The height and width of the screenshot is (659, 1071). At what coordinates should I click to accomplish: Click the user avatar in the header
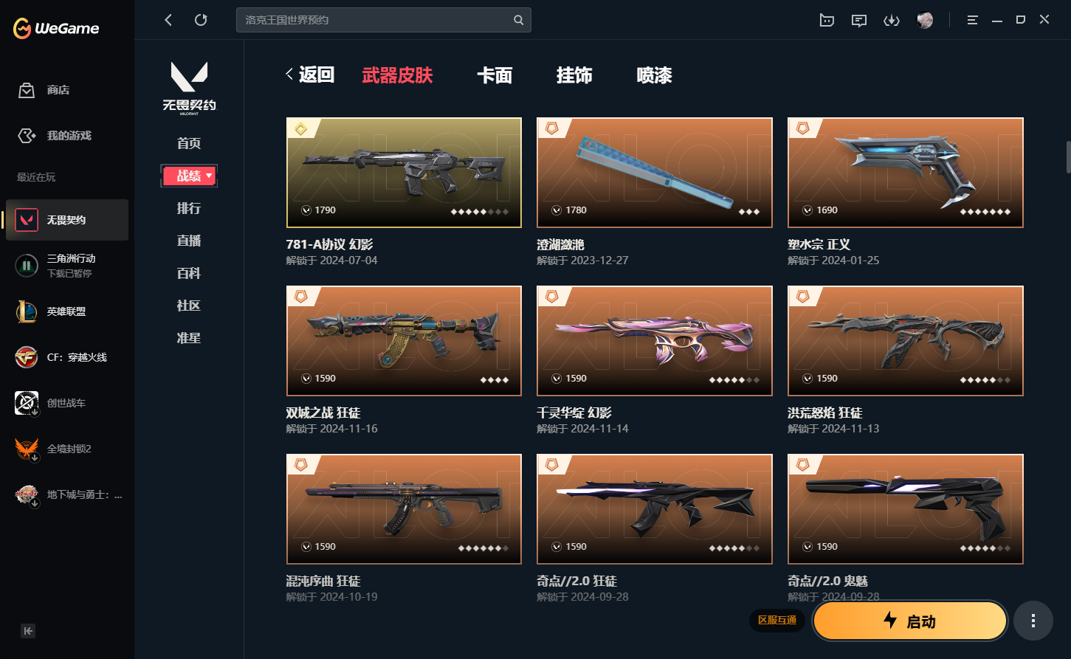[x=924, y=21]
